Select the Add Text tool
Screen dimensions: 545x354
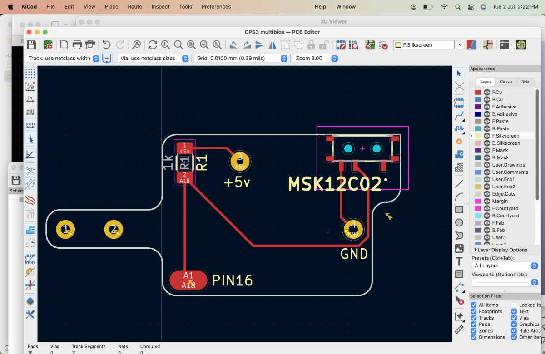tap(459, 261)
